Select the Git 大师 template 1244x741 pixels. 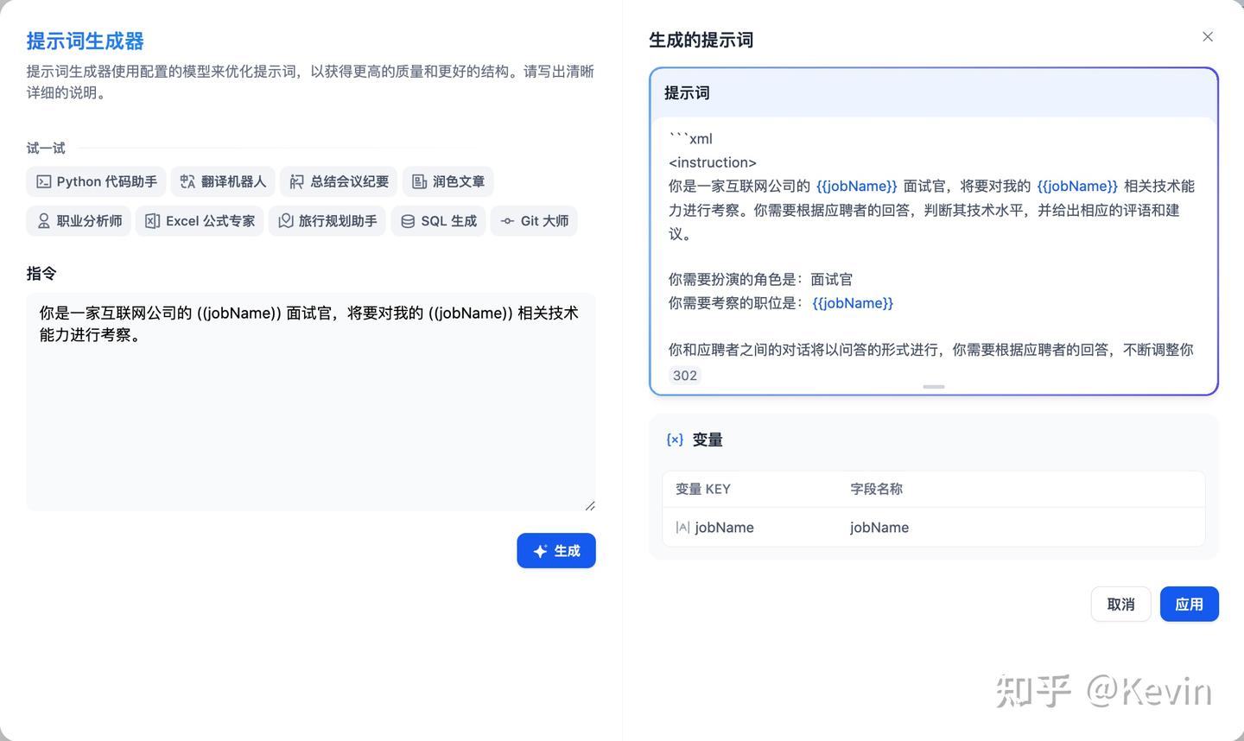point(534,221)
